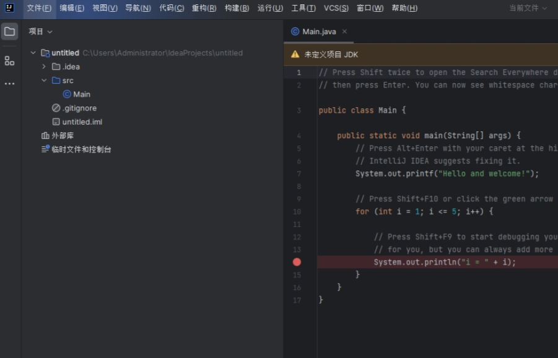Viewport: 558px width, 358px height.
Task: Select the untitled project root label
Action: click(x=66, y=53)
